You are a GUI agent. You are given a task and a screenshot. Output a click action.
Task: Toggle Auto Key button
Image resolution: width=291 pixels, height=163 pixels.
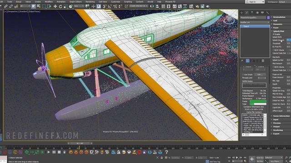coord(260,158)
